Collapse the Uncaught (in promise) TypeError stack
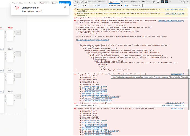Image resolution: width=190 pixels, height=136 pixels. pos(77,108)
